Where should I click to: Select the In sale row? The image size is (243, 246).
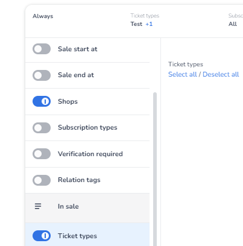(x=87, y=208)
